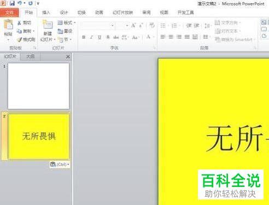The height and width of the screenshot is (205, 269).
Task: Open the 版式 (Layout) dropdown
Action: pyautogui.click(x=66, y=23)
